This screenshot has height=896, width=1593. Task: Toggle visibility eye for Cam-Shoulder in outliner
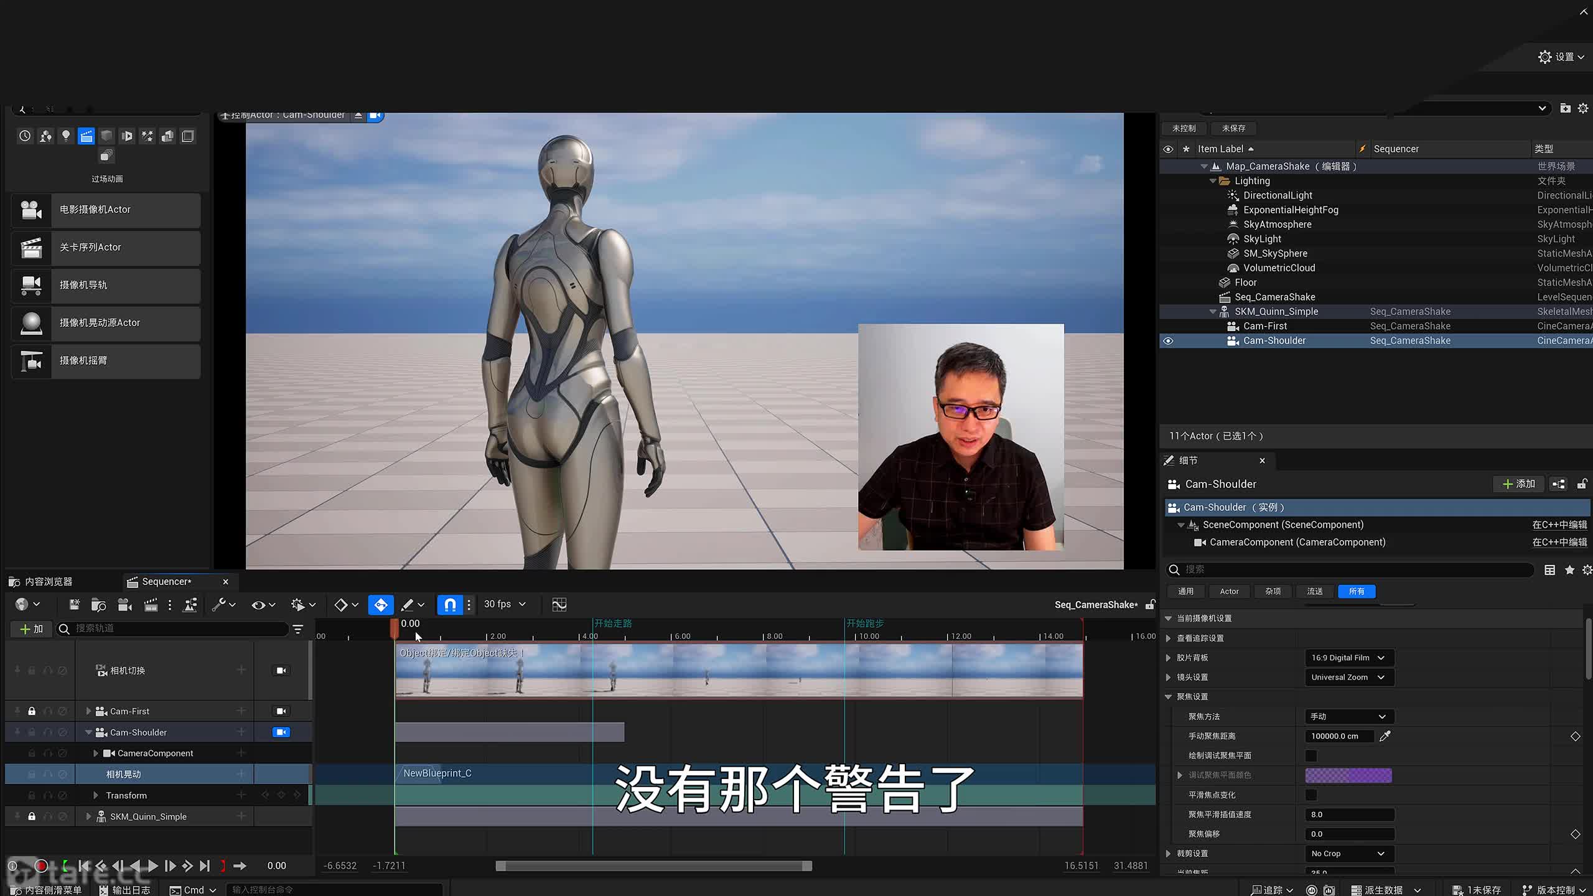[1168, 341]
